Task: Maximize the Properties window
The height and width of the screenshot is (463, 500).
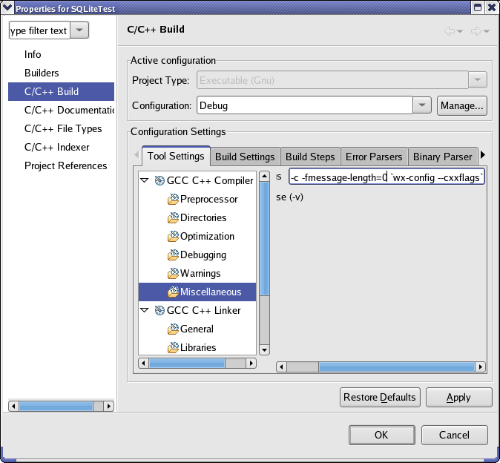Action: [478, 7]
